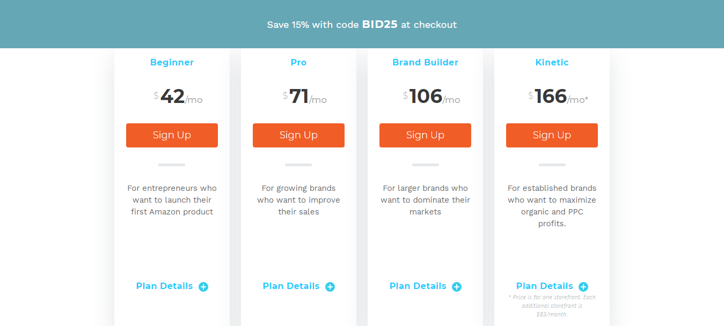Sign up for the Kinetic plan
724x326 pixels.
click(x=552, y=135)
